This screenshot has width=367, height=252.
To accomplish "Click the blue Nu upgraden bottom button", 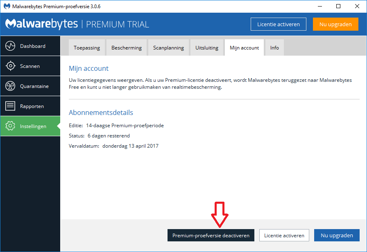I will tap(337, 235).
